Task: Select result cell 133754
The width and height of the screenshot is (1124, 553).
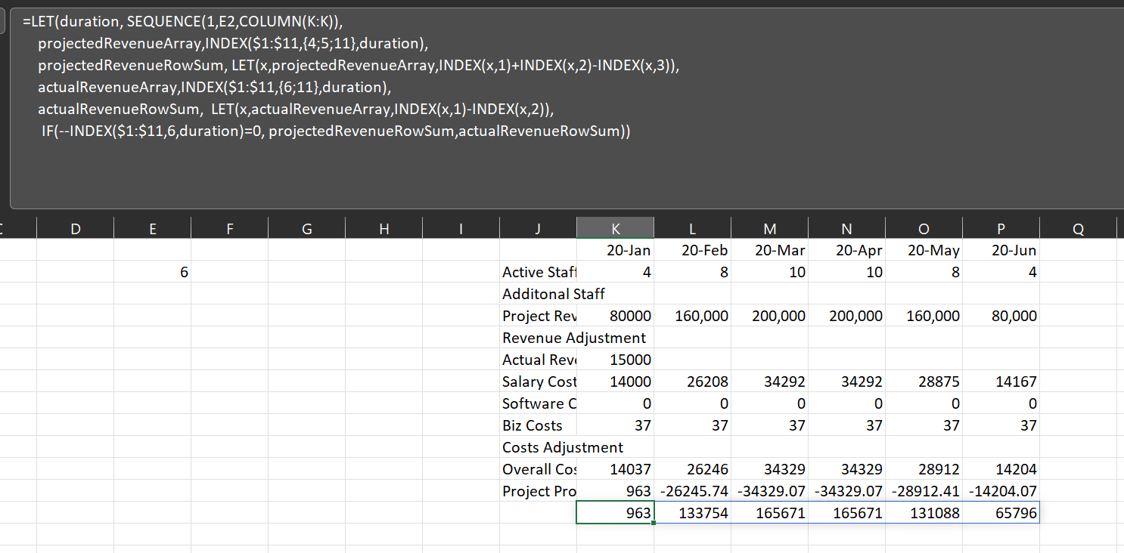Action: pos(692,513)
